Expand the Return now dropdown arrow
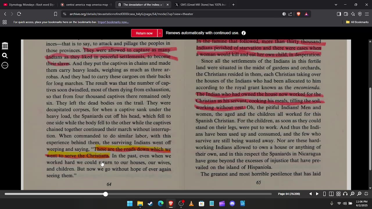Screen dimensions: 372x209 160,33
